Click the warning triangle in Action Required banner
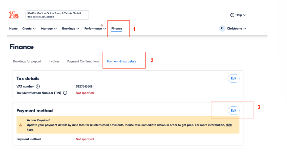This screenshot has height=166, width=287. tap(20, 125)
